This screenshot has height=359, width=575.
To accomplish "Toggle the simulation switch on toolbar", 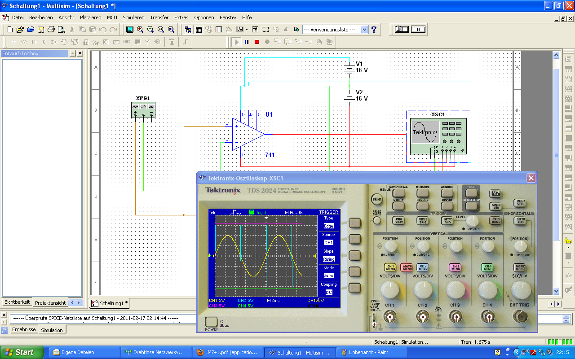I will (402, 29).
